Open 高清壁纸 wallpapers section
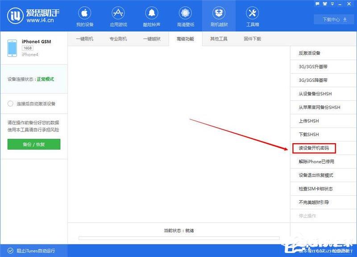 tap(185, 17)
